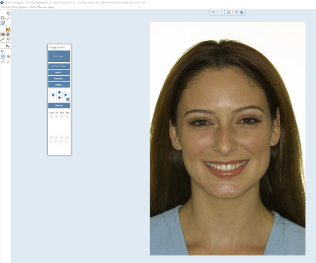Select the triangle ruler measurement tool
The width and height of the screenshot is (316, 263).
(x=8, y=46)
